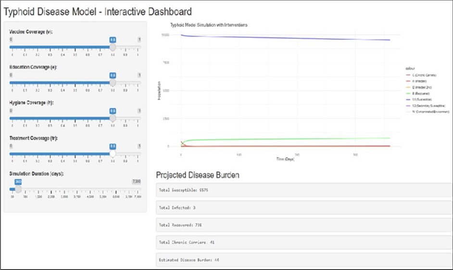453x270 pixels.
Task: Click the Simulation Duration slider handle
Action: point(18,189)
